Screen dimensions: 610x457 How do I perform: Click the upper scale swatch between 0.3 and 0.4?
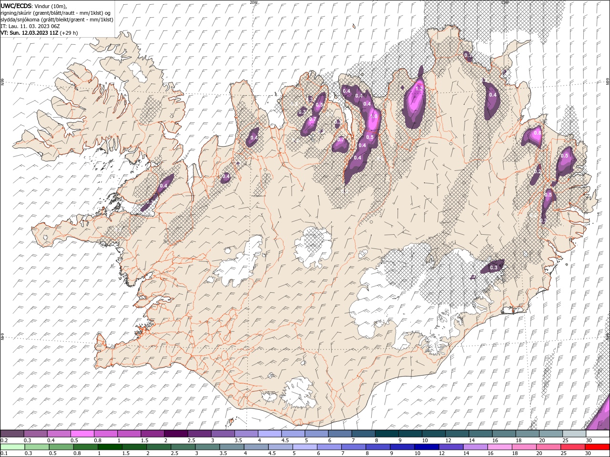(x=36, y=434)
